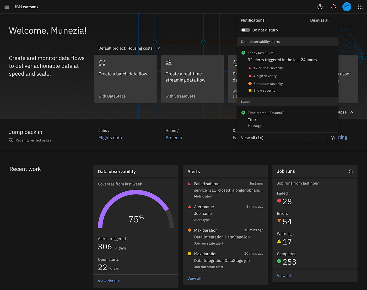The height and width of the screenshot is (290, 367).
Task: Open View all in Job runs card
Action: pos(284,276)
